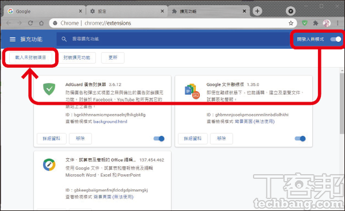This screenshot has height=211, width=345.
Task: Close the Google tab
Action: 80,11
